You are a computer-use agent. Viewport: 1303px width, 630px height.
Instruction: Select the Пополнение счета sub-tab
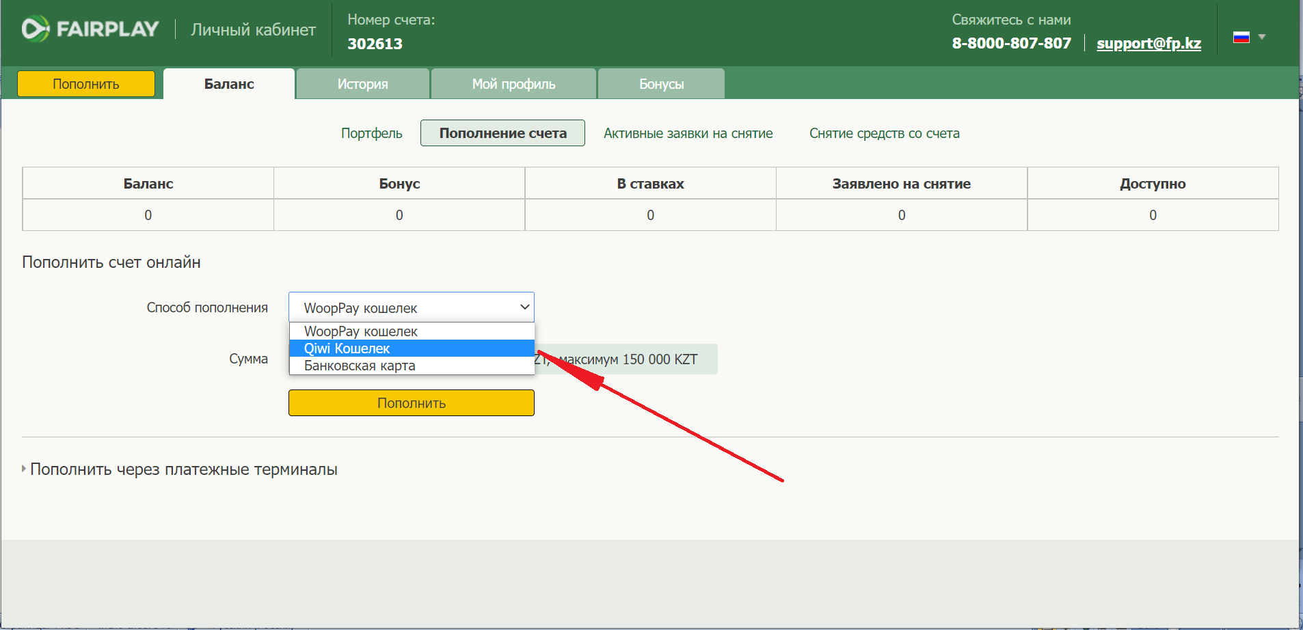point(503,133)
